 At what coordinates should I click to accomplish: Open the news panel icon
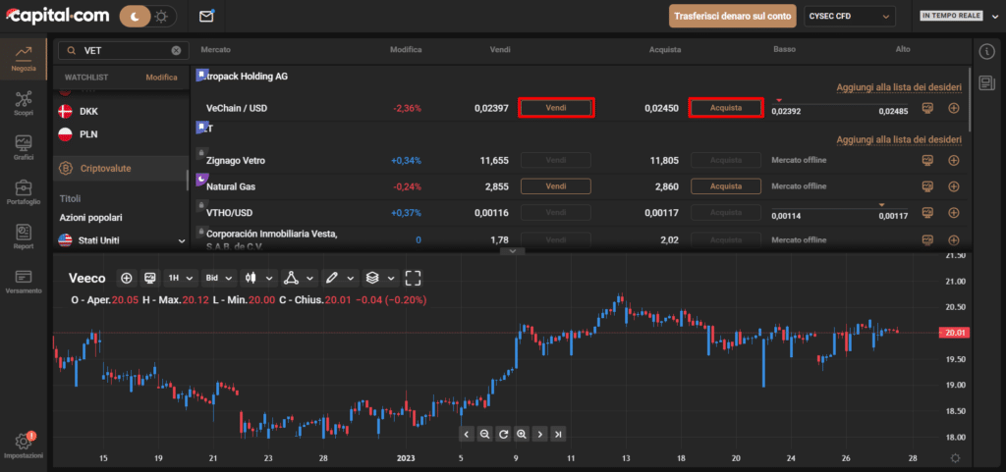[985, 82]
